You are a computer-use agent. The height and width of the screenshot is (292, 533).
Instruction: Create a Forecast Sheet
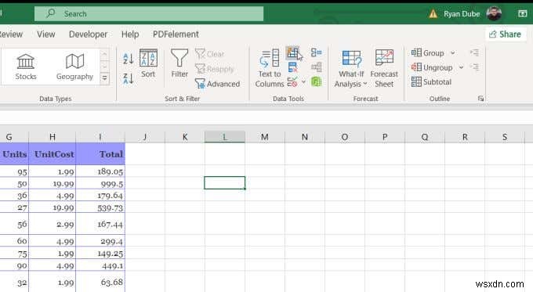[x=384, y=69]
